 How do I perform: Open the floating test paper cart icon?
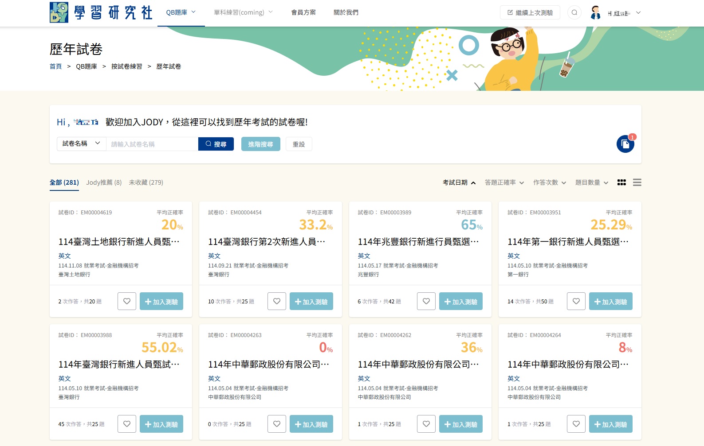tap(625, 144)
